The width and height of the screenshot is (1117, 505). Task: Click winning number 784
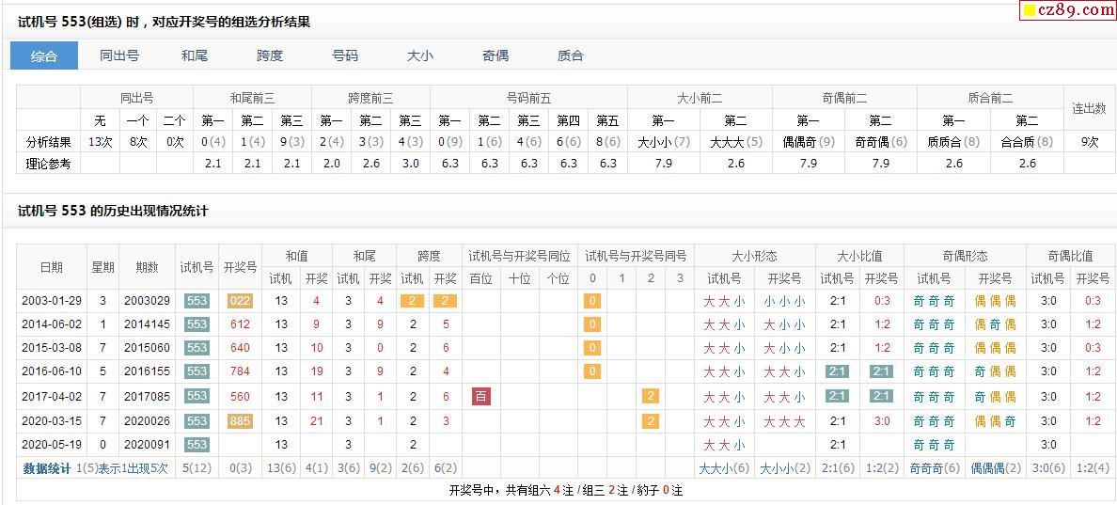click(x=240, y=371)
